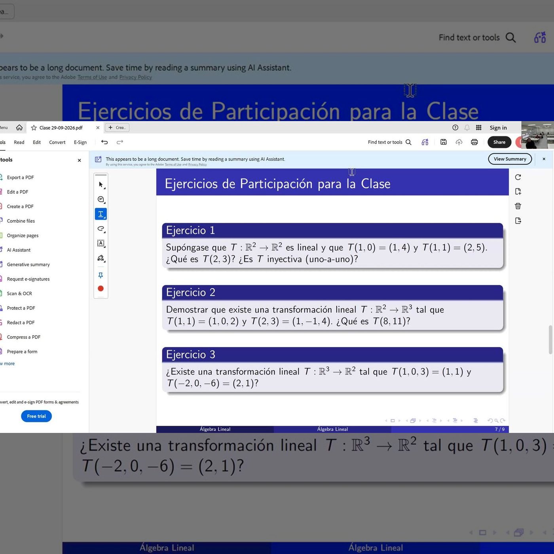The image size is (554, 554).
Task: Click Privacy Policy link in background window banner
Action: click(x=135, y=77)
